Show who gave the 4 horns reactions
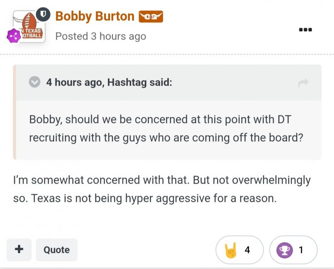The height and width of the screenshot is (269, 334). 247,250
